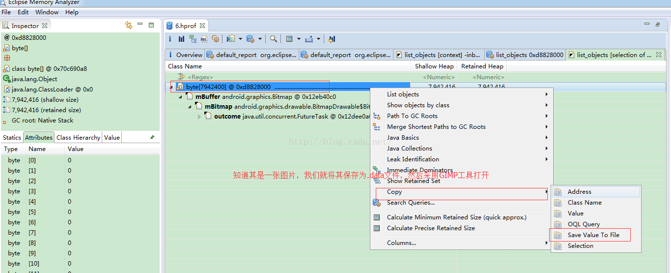Click the Export result toolbar icon

[x=309, y=39]
